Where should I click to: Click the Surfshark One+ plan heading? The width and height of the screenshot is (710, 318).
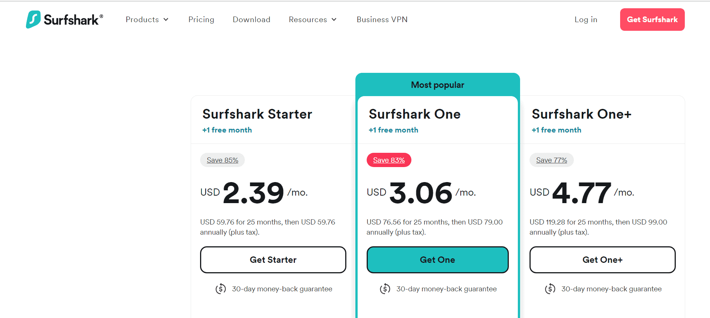(x=581, y=114)
